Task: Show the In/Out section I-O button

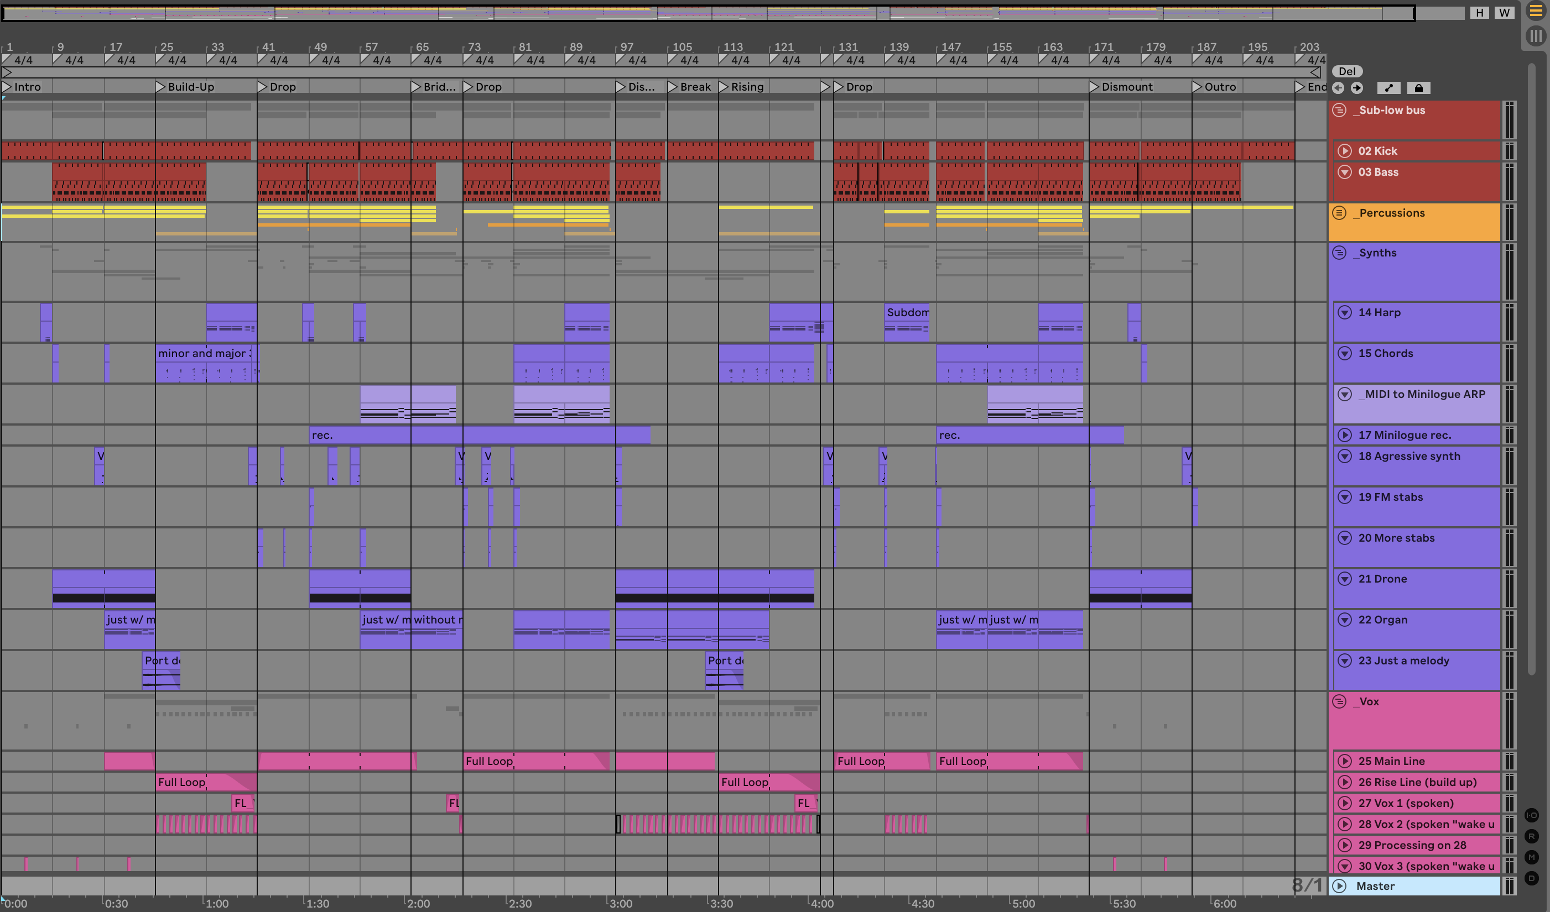Action: click(x=1532, y=815)
